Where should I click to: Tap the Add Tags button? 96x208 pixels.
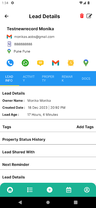coord(85,127)
